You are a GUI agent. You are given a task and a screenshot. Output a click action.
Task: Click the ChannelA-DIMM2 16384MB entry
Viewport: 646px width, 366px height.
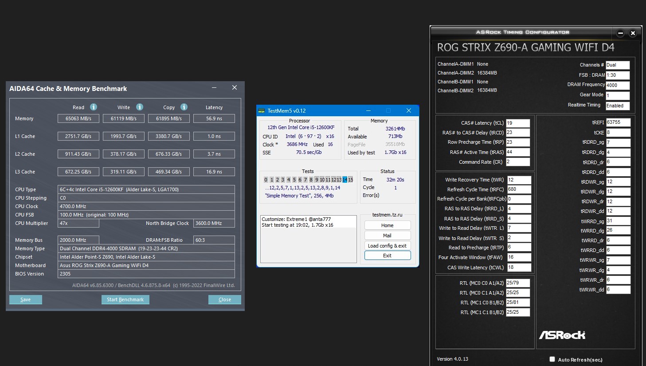click(467, 73)
